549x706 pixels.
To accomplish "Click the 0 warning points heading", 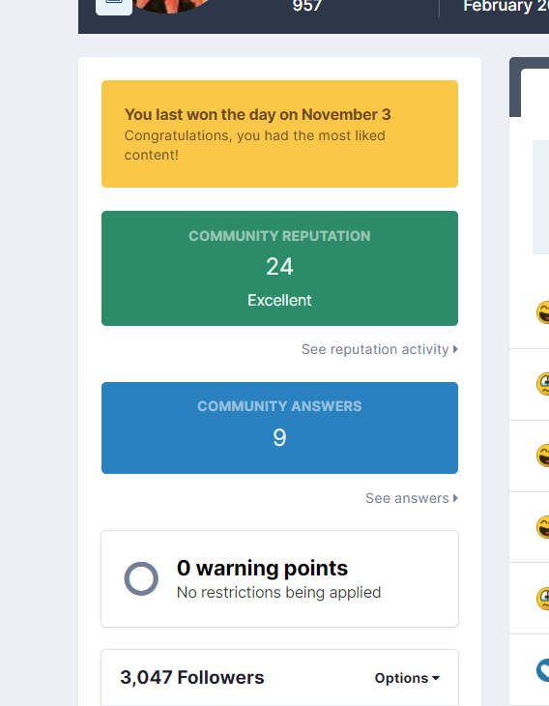I will (262, 568).
